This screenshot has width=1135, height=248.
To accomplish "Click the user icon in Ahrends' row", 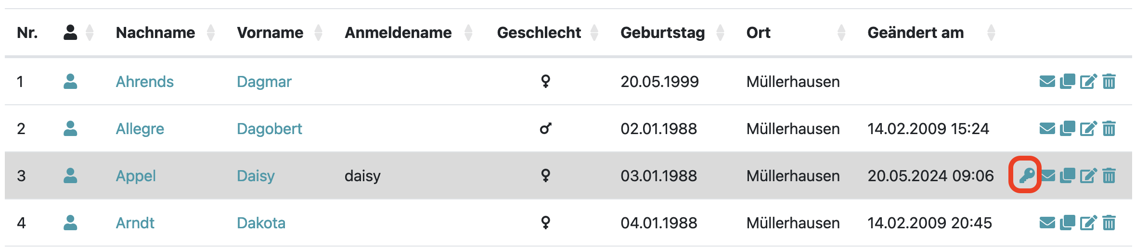I will (x=70, y=82).
